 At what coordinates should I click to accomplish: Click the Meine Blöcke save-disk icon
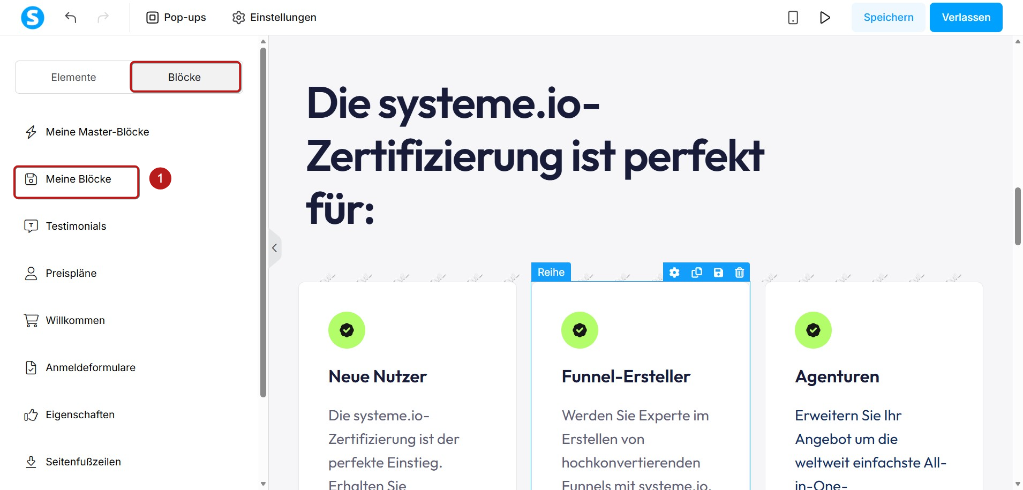31,179
